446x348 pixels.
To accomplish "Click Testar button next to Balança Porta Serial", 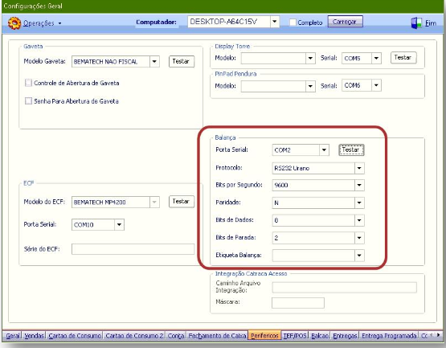I will pos(351,150).
